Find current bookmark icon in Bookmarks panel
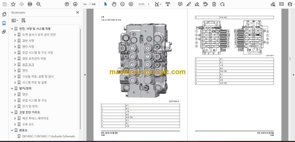The width and height of the screenshot is (295, 142). [24, 21]
